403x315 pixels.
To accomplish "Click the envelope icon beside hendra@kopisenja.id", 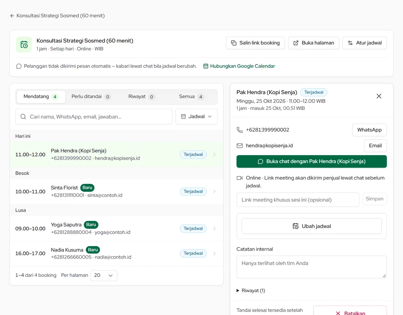I will tap(240, 146).
